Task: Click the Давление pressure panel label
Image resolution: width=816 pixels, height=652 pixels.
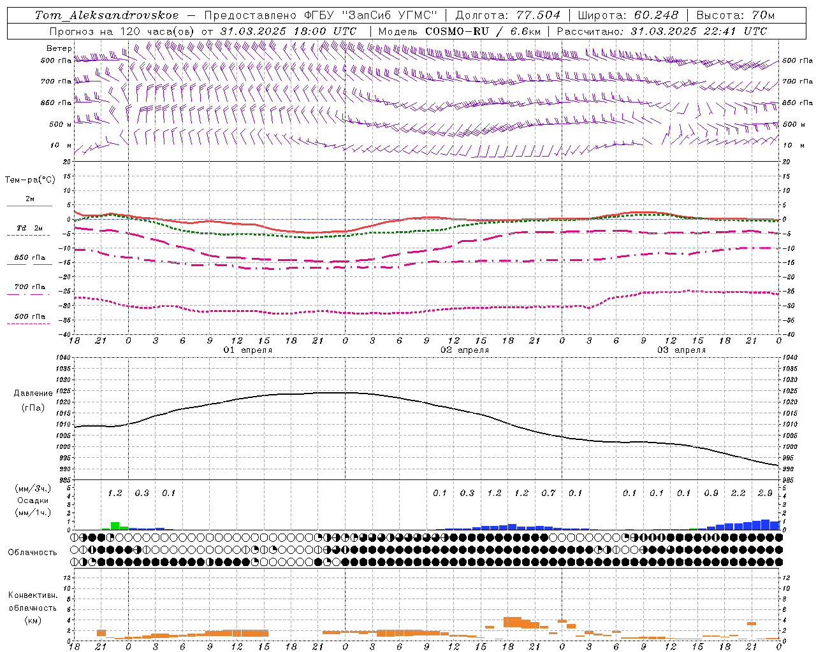Action: pos(33,393)
